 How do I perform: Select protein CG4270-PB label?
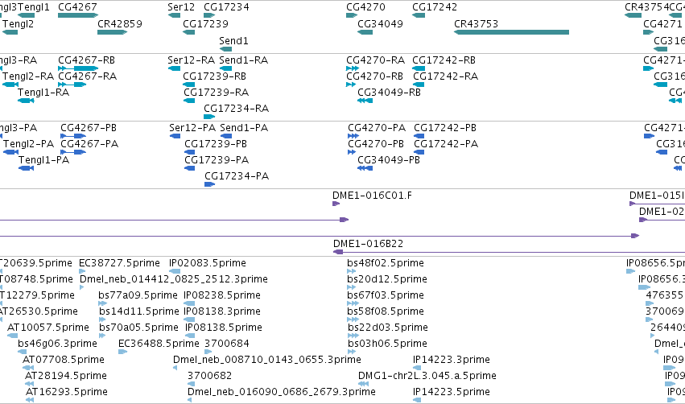[x=376, y=144]
